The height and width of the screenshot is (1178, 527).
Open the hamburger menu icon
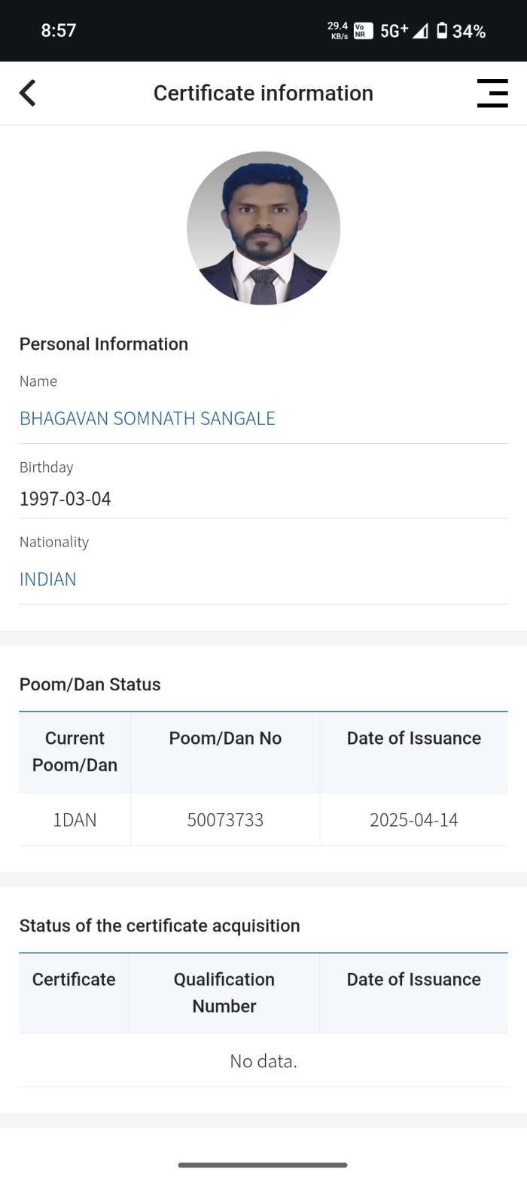point(492,93)
